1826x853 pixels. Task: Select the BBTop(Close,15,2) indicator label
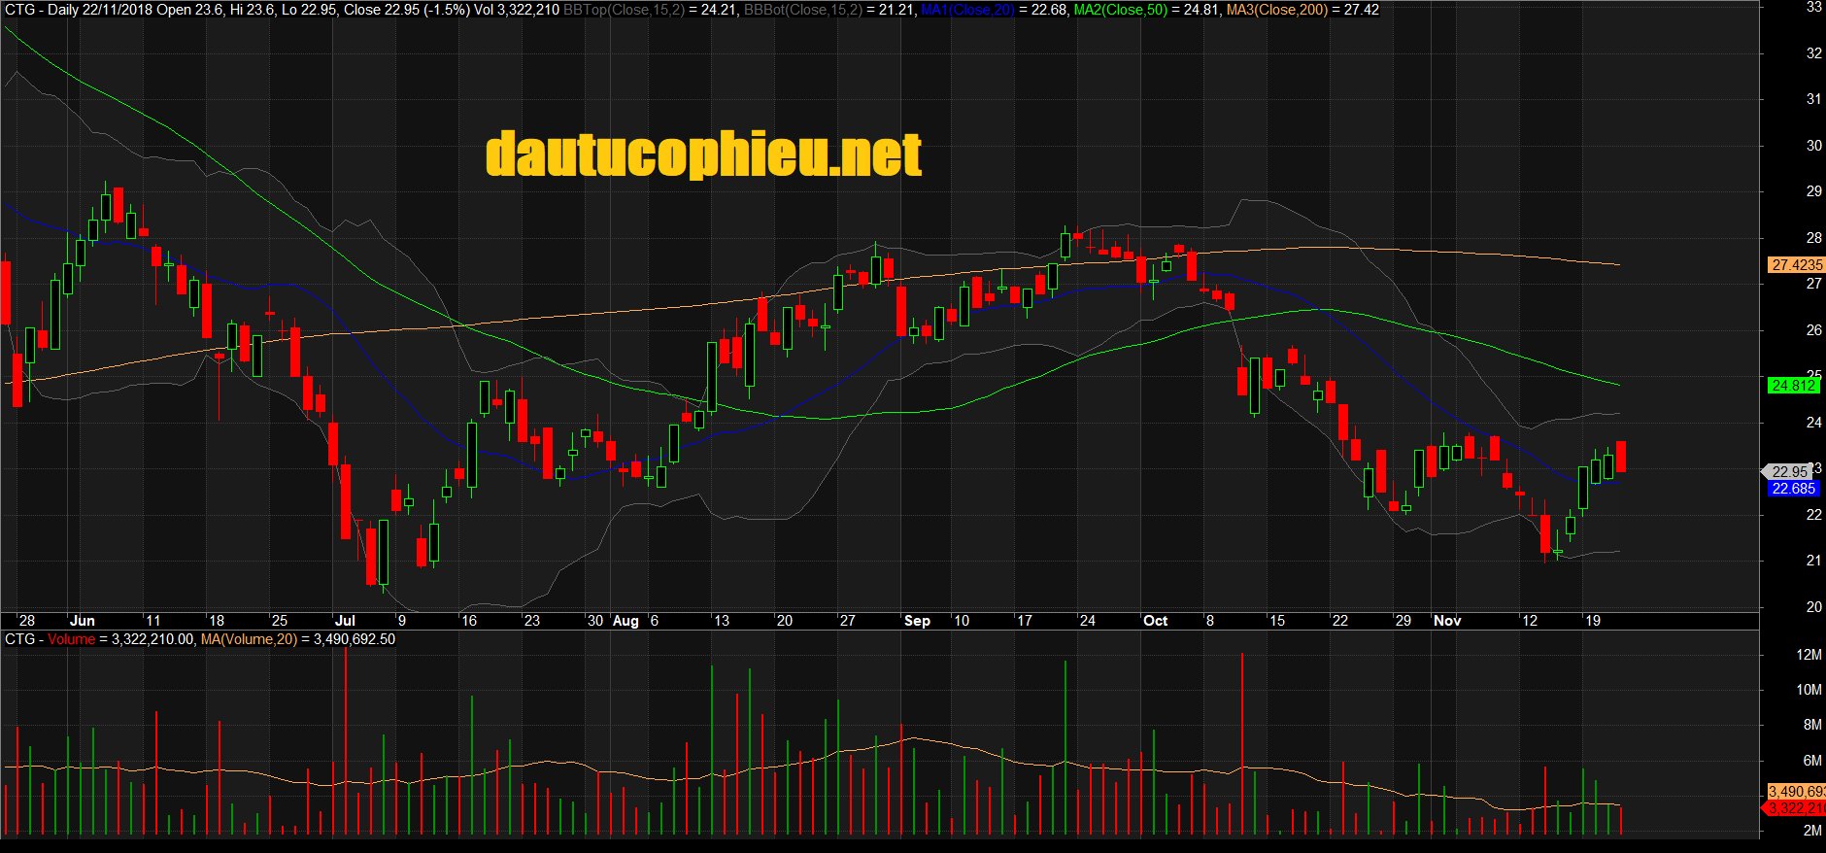(624, 10)
